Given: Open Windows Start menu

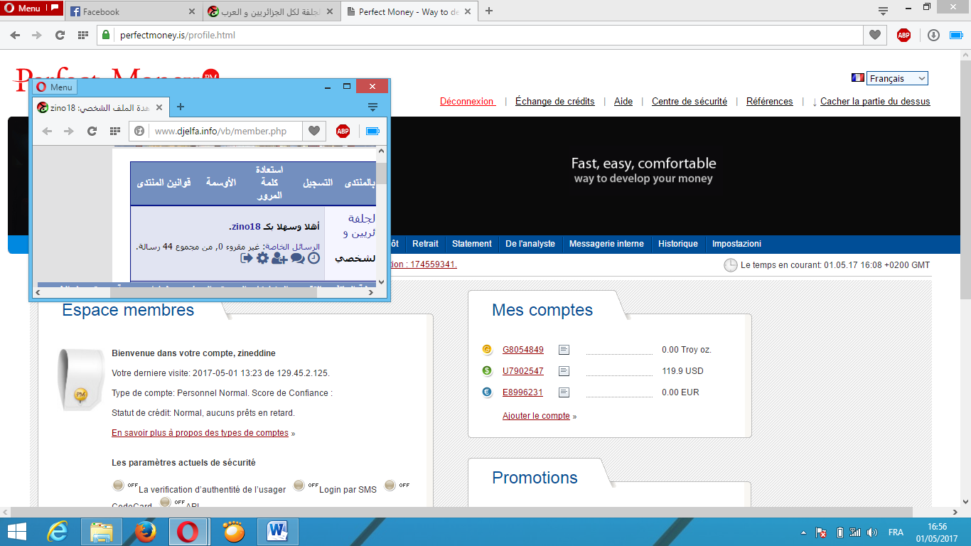Looking at the screenshot, I should coord(16,532).
